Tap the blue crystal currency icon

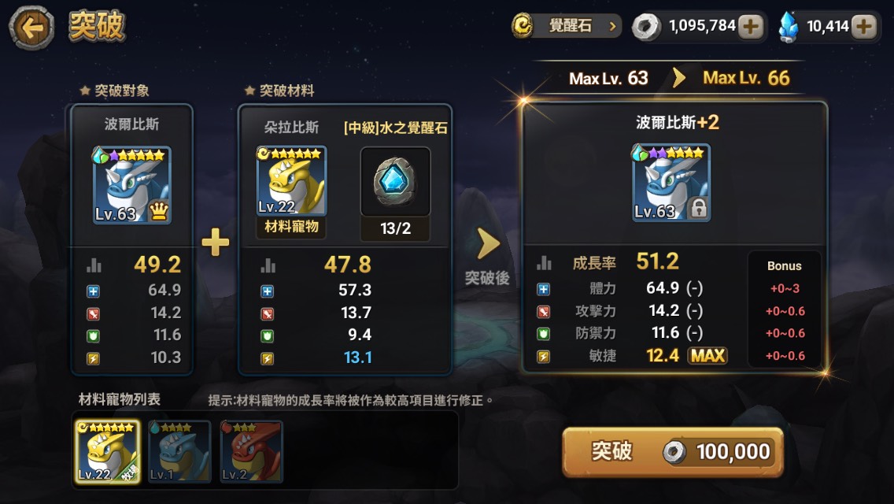pyautogui.click(x=789, y=27)
